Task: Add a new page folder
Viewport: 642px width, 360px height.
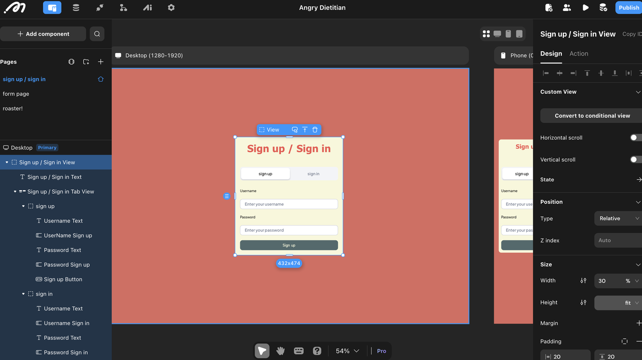Action: coord(86,62)
